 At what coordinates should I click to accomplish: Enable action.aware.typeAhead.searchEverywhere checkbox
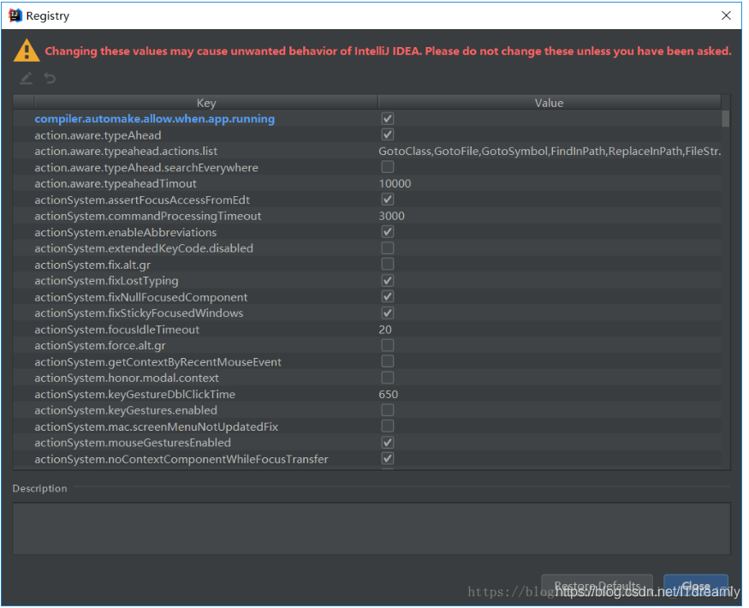coord(388,167)
